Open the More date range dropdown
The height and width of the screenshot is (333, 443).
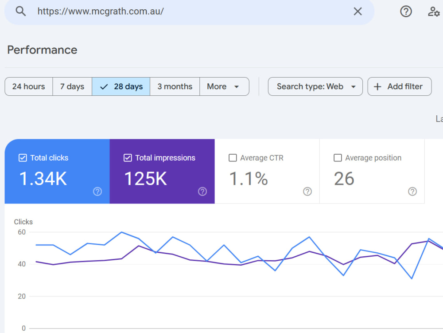[224, 86]
